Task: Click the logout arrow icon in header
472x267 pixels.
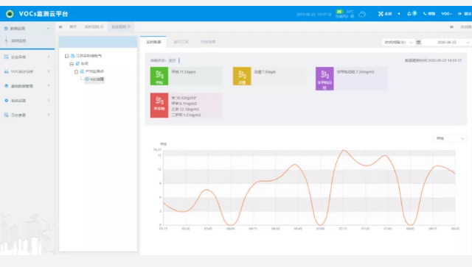Action: [x=459, y=14]
